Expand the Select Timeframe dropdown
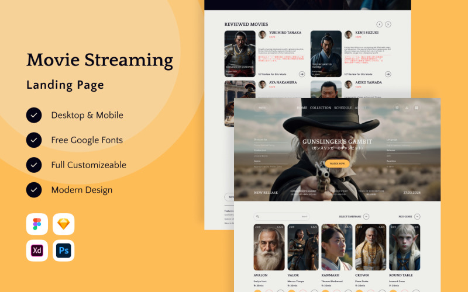Screen dimensions: 468x292 (x=366, y=217)
